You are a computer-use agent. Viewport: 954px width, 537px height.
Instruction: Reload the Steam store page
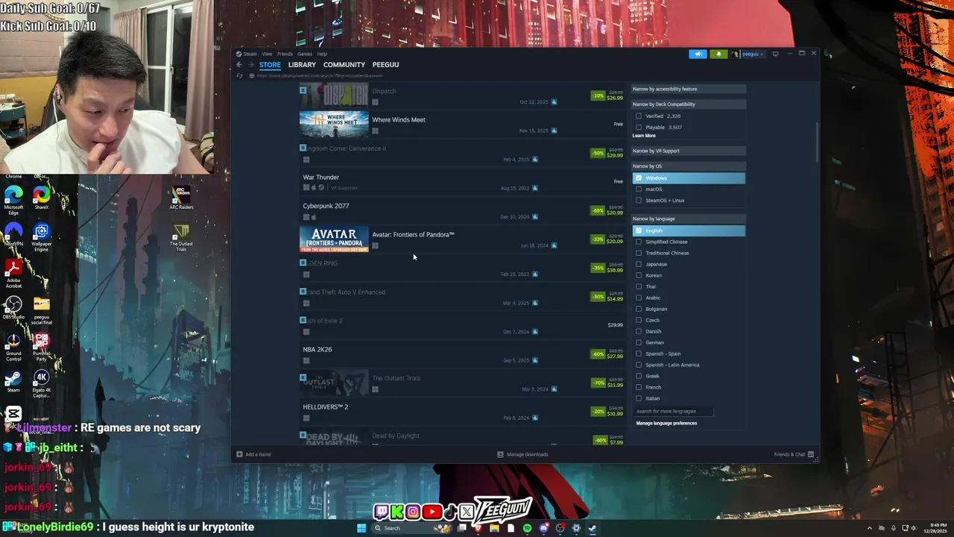point(239,76)
